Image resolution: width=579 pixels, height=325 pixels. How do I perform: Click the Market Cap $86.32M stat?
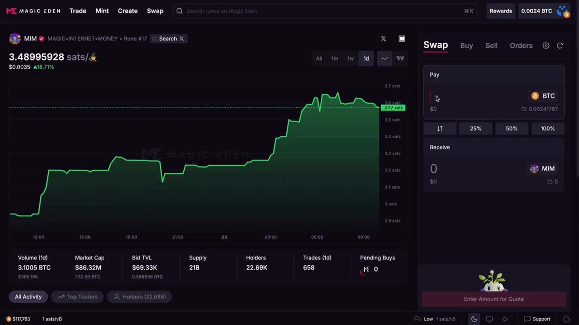(x=90, y=267)
